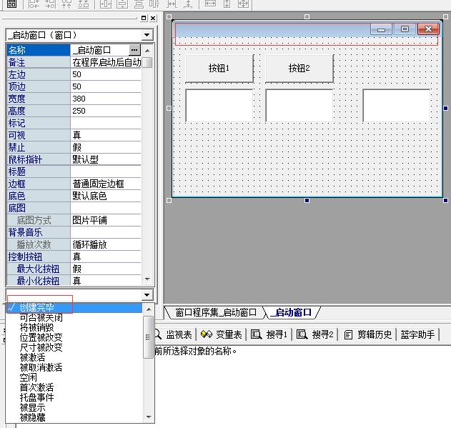Choose the 位置被改变 event
This screenshot has height=428, width=451.
click(74, 337)
